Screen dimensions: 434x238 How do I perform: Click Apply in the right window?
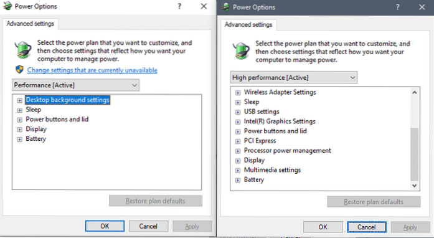click(410, 227)
